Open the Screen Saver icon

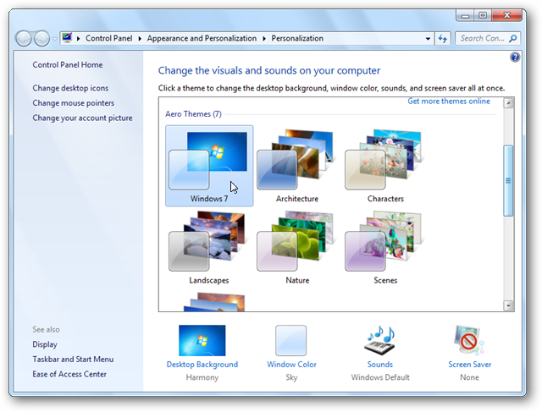(x=469, y=340)
